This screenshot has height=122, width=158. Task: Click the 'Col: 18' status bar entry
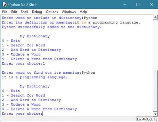(152, 119)
